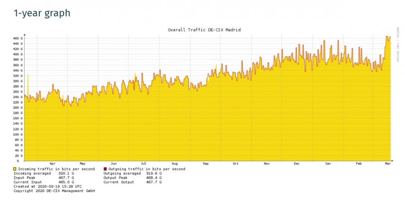This screenshot has width=405, height=200.
Task: Click the 'Mar' x-axis month label
Action: coord(387,164)
